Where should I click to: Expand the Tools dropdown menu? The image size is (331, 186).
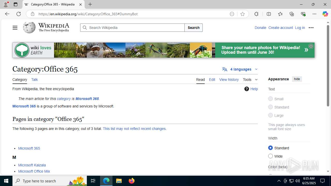pyautogui.click(x=250, y=80)
